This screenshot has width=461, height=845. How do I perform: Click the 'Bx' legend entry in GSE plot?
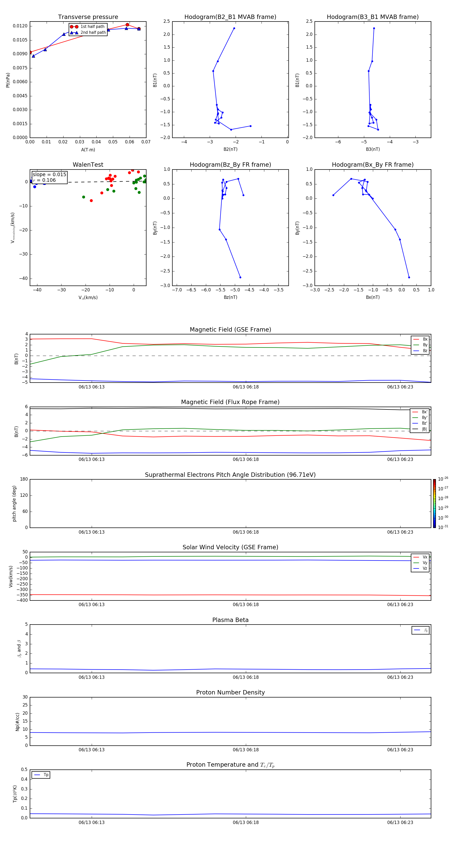tap(420, 340)
